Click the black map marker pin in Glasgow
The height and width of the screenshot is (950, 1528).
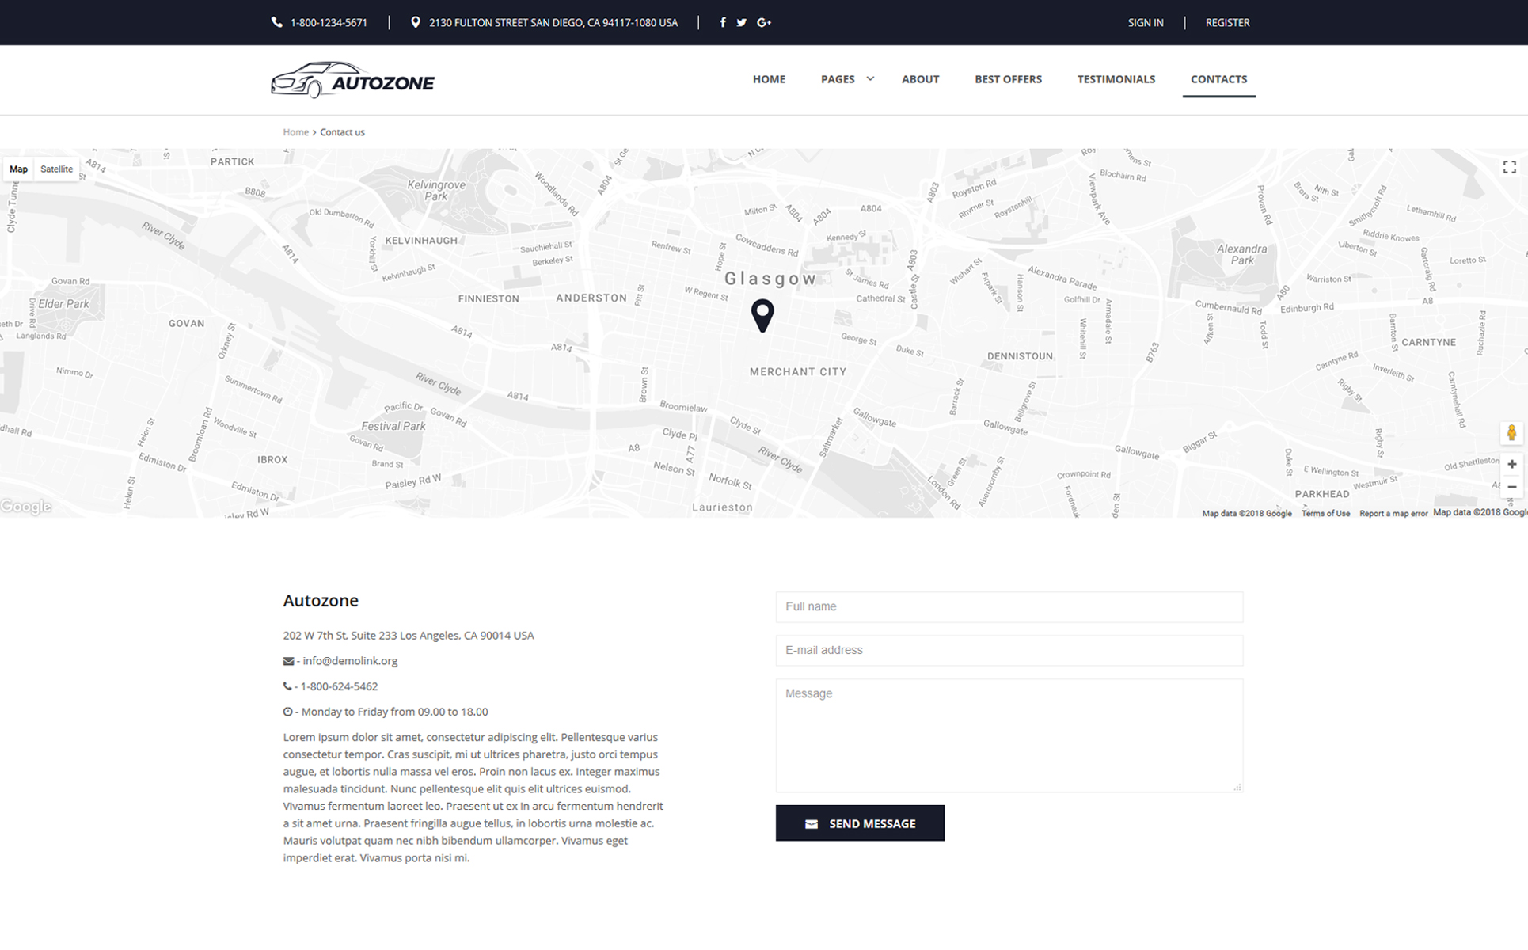762,315
